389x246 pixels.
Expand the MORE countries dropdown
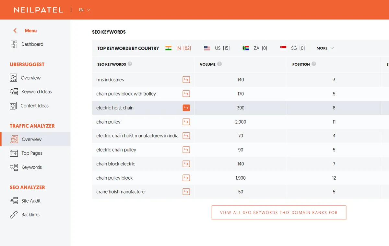coord(325,48)
